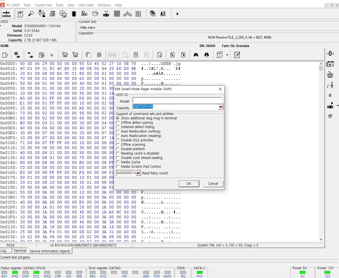Enable Offline defect sparing checkbox

[x=118, y=123]
